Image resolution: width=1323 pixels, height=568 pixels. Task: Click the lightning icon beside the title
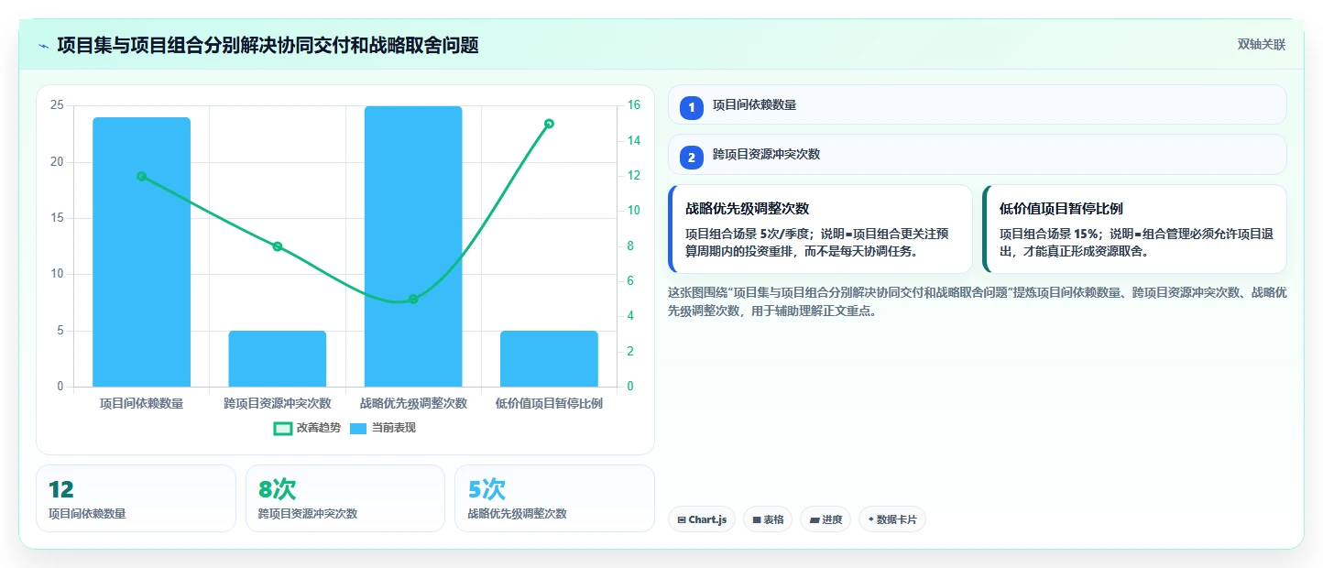pos(44,46)
